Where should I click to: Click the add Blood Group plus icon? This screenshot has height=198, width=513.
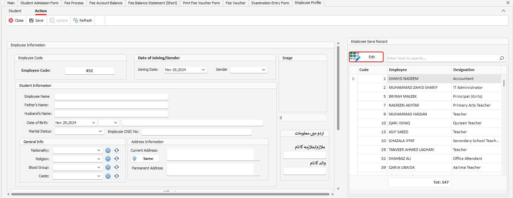tap(108, 167)
